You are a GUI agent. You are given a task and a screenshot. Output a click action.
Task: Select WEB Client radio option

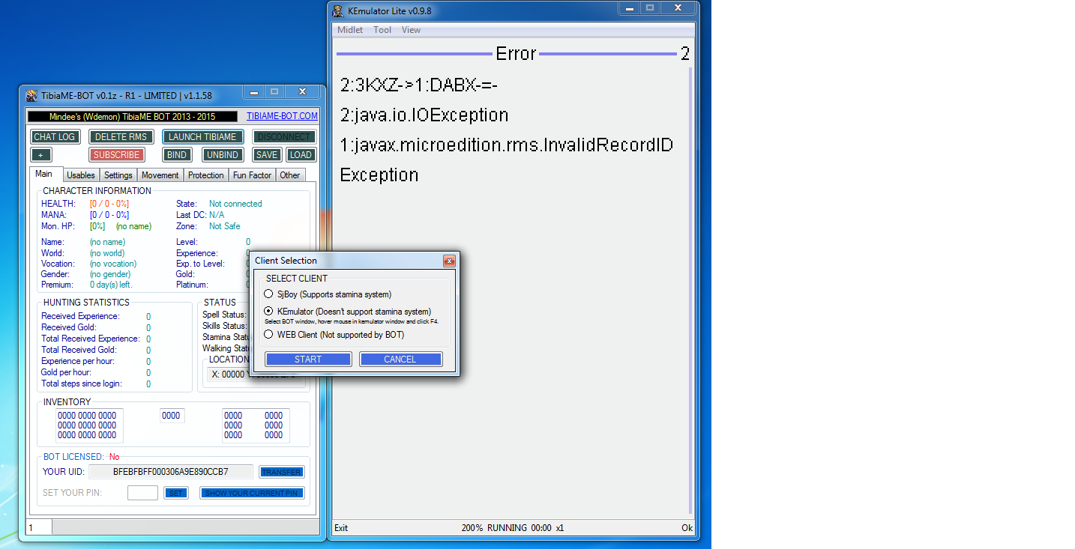click(268, 335)
